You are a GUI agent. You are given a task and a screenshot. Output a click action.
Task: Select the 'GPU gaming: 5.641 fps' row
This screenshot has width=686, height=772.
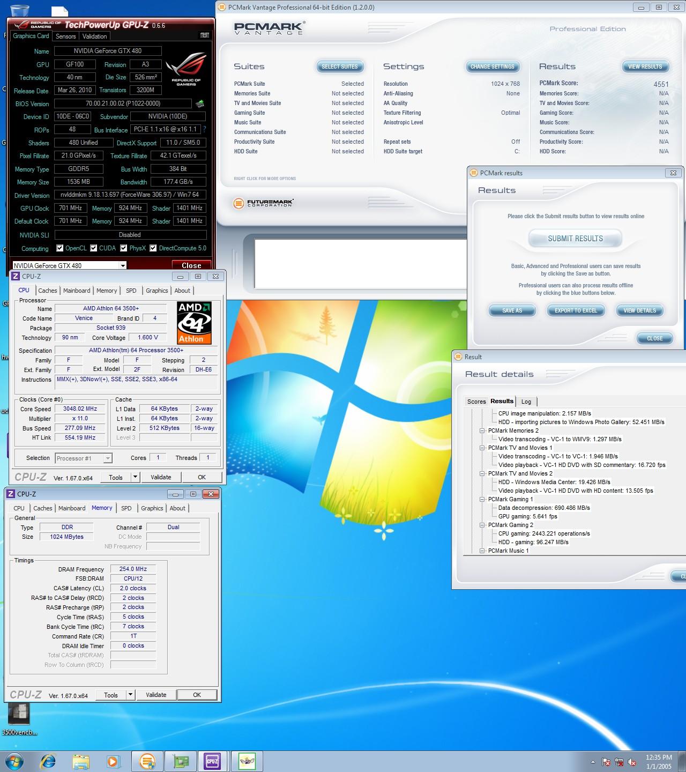tap(528, 516)
